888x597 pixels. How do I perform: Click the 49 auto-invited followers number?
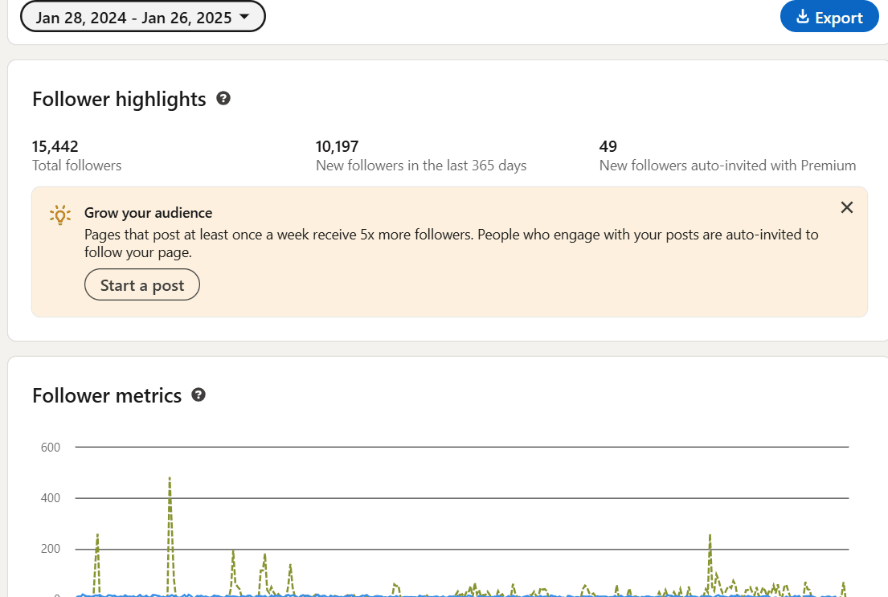[608, 146]
